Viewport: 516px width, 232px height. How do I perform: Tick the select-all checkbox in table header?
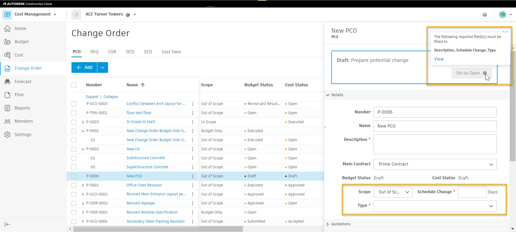tap(74, 85)
